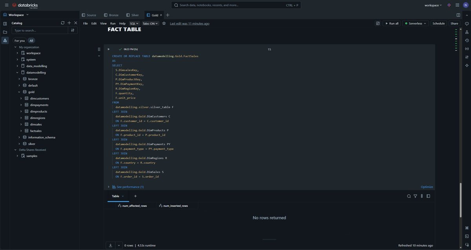Collapse the gold schema node
471x250 pixels.
pyautogui.click(x=19, y=92)
